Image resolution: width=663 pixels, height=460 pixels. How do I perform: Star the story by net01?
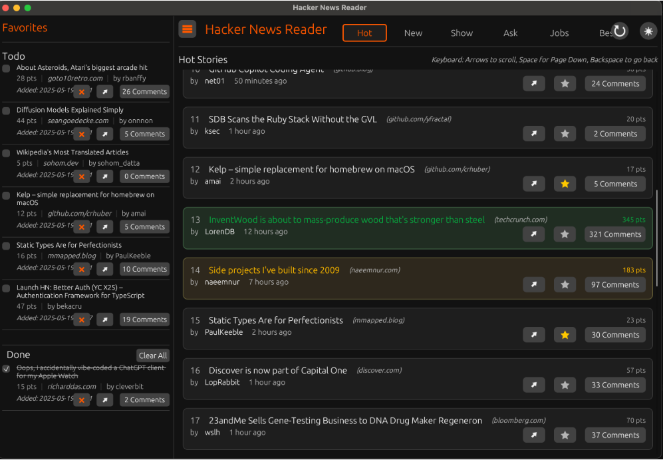click(565, 84)
